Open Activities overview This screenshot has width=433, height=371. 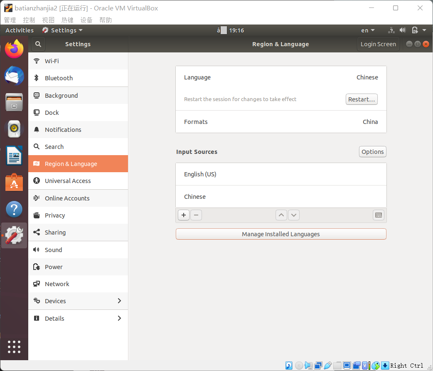pyautogui.click(x=20, y=30)
